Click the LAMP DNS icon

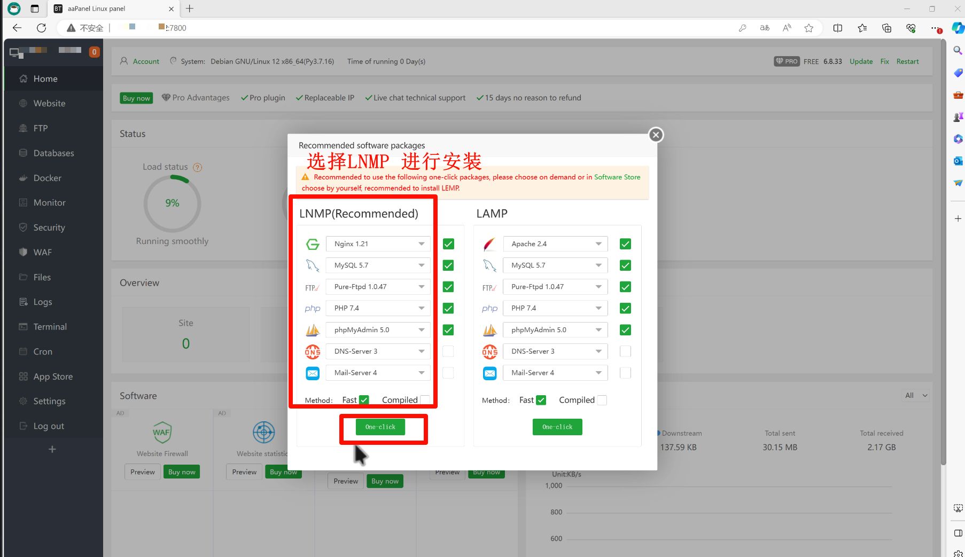[x=489, y=351]
